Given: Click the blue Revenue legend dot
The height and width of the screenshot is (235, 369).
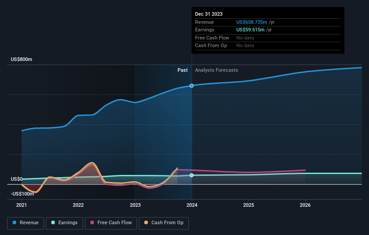Looking at the screenshot, I should coord(14,222).
